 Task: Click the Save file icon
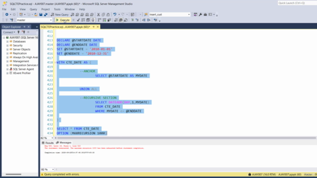tap(41, 14)
